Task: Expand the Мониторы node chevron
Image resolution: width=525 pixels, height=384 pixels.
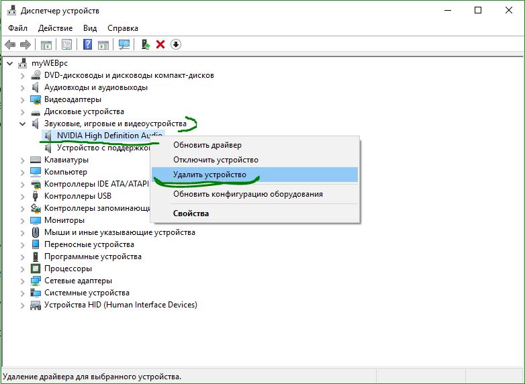Action: pos(22,220)
